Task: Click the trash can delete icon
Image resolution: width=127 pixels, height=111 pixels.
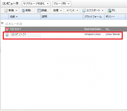Action: (23, 11)
